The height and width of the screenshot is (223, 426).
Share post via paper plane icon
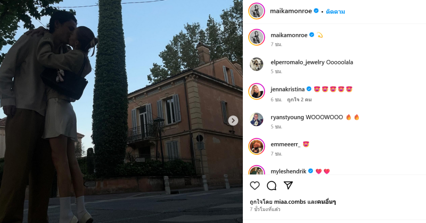[288, 186]
